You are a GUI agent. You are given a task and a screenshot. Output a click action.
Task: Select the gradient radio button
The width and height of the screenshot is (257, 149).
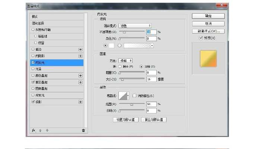tap(120, 46)
